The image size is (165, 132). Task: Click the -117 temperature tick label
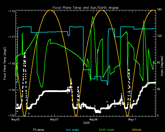tap(11, 37)
